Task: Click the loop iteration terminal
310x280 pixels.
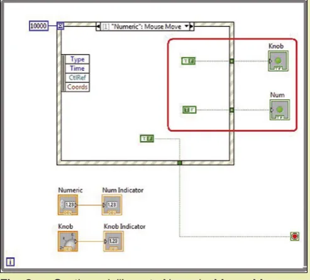Action: click(10, 262)
